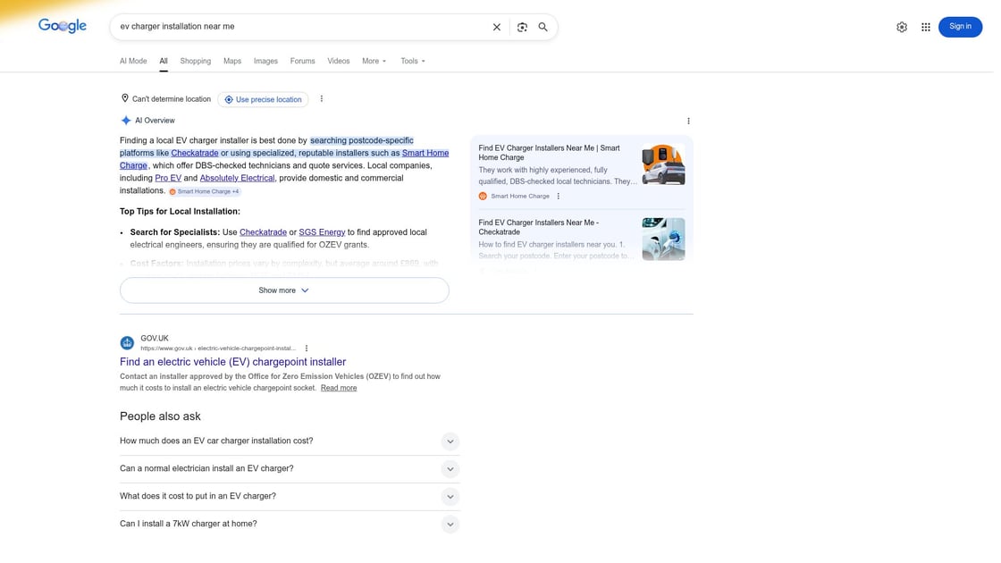
Task: Open AI Overview three-dot options menu
Action: (x=687, y=121)
